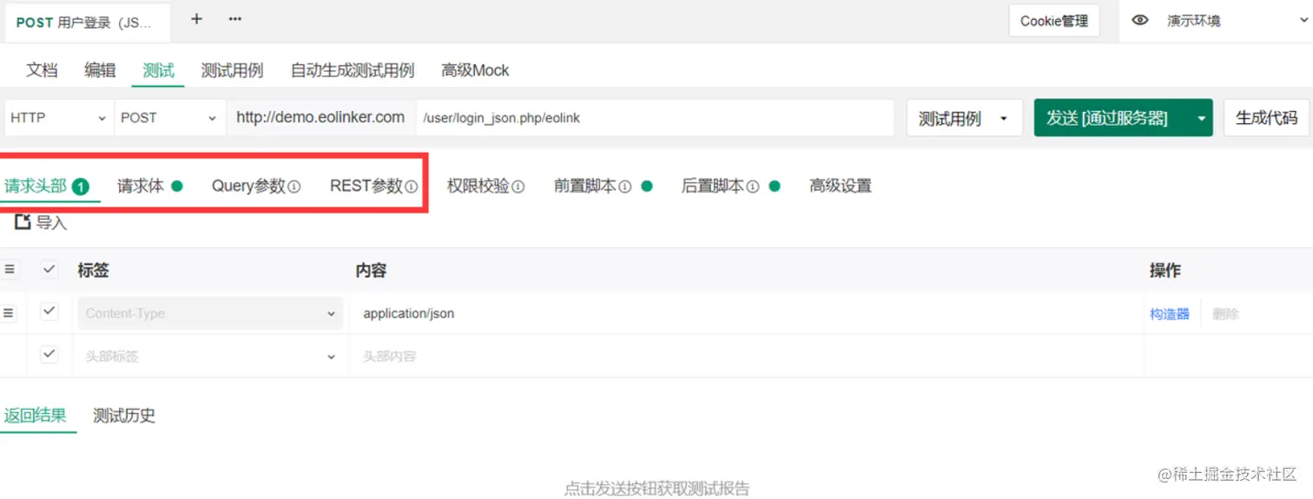Click the 生成代码 button
The height and width of the screenshot is (499, 1313).
[x=1266, y=118]
